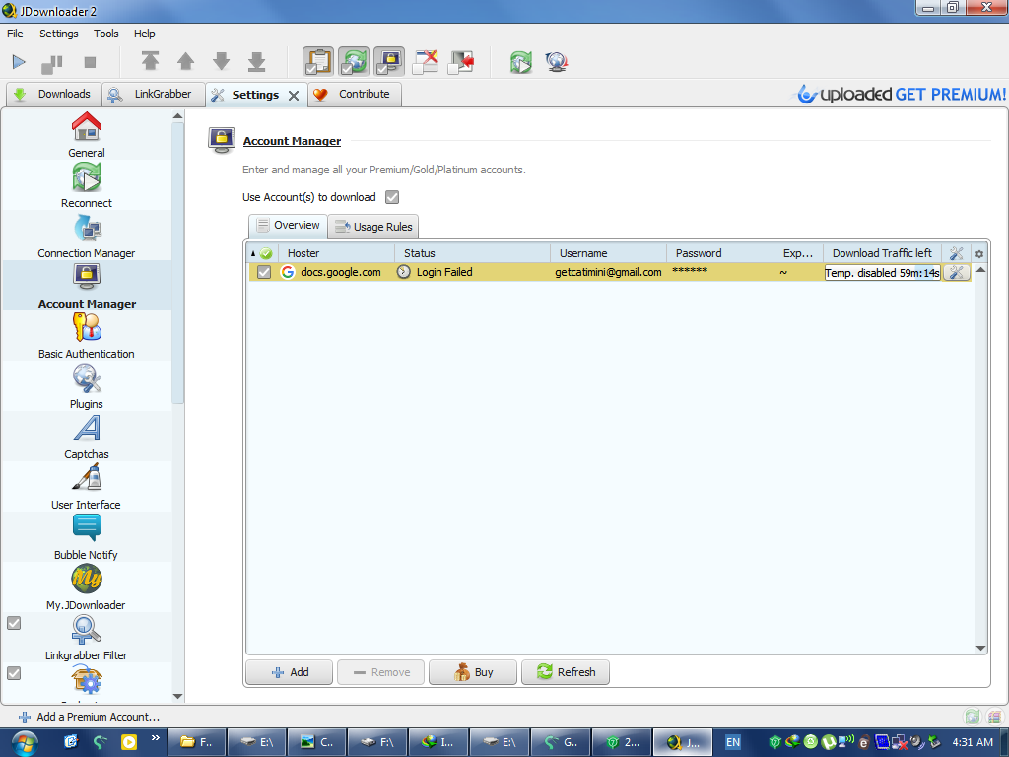Click the update check globe icon
The height and width of the screenshot is (757, 1009).
[557, 62]
